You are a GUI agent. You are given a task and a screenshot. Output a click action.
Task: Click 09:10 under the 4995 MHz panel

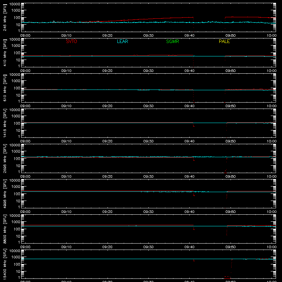click(66, 212)
